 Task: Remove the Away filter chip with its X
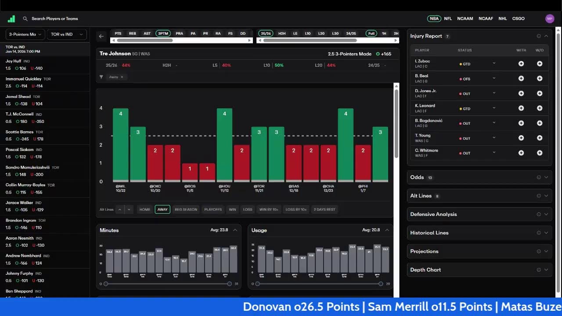pyautogui.click(x=122, y=77)
